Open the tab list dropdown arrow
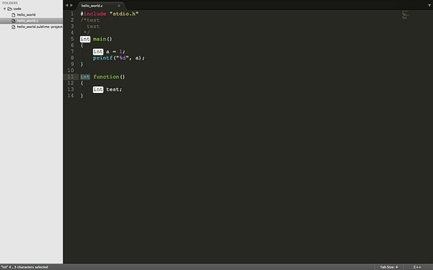 point(429,5)
